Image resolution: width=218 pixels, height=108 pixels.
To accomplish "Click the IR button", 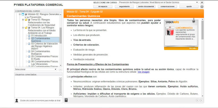I will (x=202, y=2).
